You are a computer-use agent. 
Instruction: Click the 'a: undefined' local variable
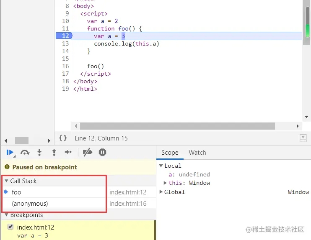189,174
